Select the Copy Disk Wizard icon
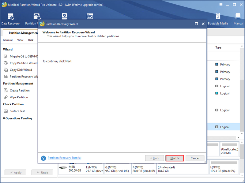Screen dimensions: 245x183 pos(6,70)
